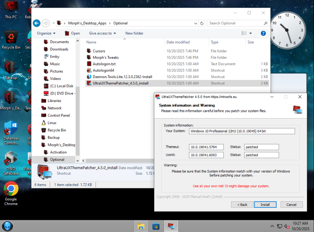Click the Explorer forward arrow
314x232 pixels.
click(46, 23)
